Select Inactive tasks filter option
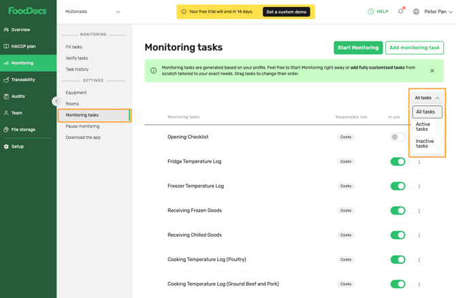The height and width of the screenshot is (298, 456). (x=427, y=144)
